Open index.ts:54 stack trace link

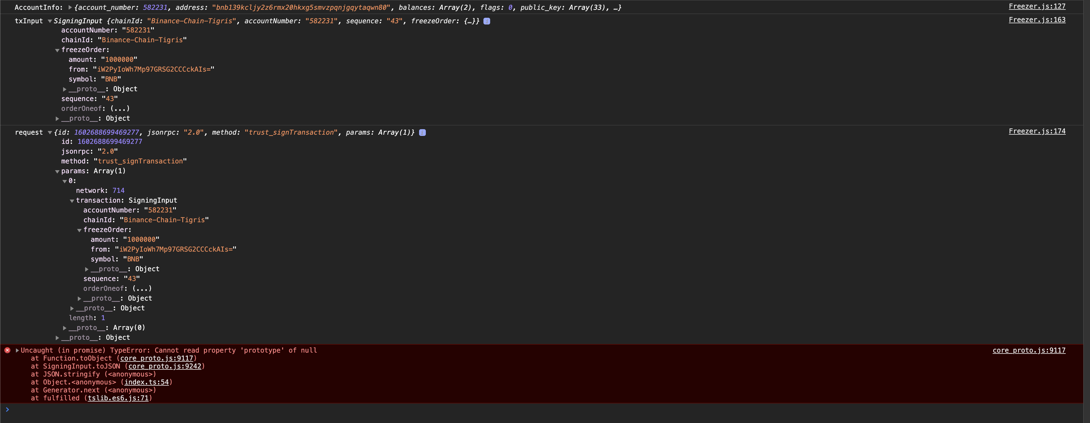[x=146, y=382]
